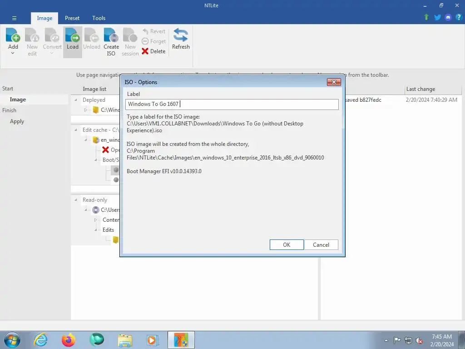This screenshot has width=465, height=349.
Task: Click the green swirl taskbar icon
Action: point(97,340)
